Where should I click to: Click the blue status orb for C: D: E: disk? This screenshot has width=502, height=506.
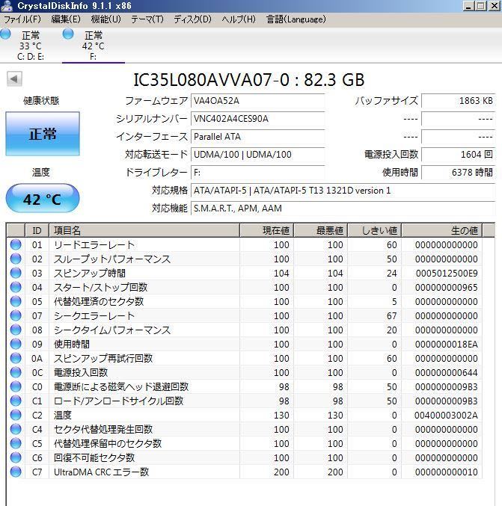pos(5,34)
